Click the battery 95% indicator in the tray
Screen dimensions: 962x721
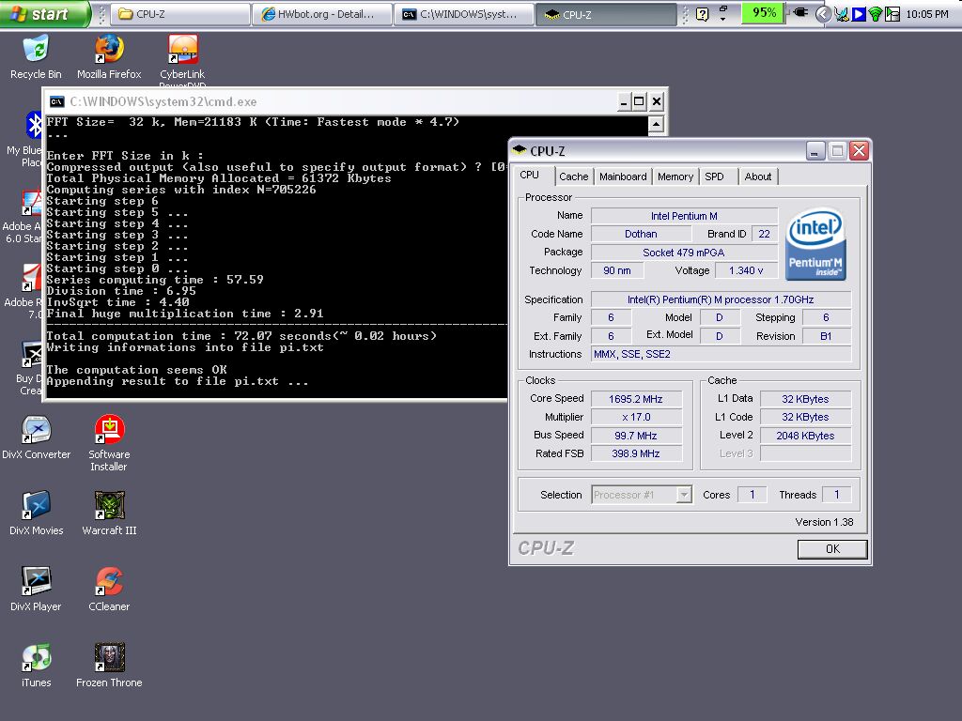pyautogui.click(x=763, y=13)
